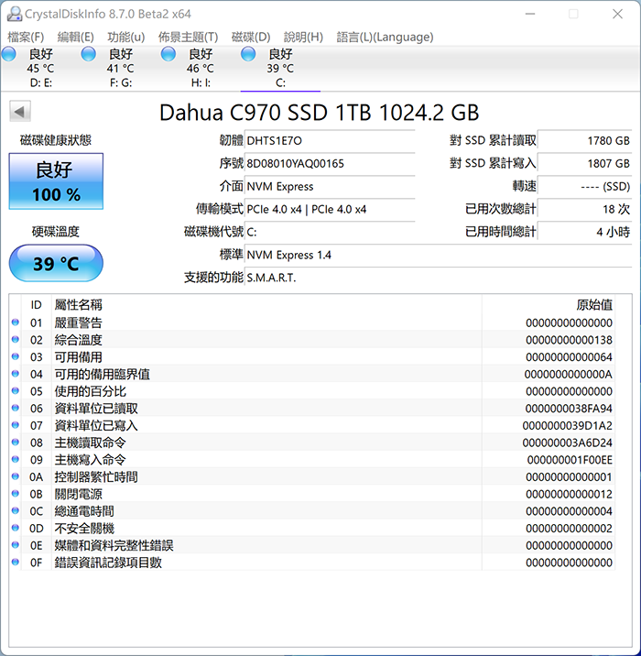641x656 pixels.
Task: Click the 1780 GB total reads value
Action: [584, 140]
